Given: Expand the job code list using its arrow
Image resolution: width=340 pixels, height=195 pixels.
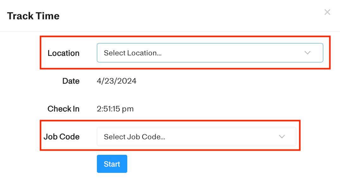Looking at the screenshot, I should click(x=282, y=137).
